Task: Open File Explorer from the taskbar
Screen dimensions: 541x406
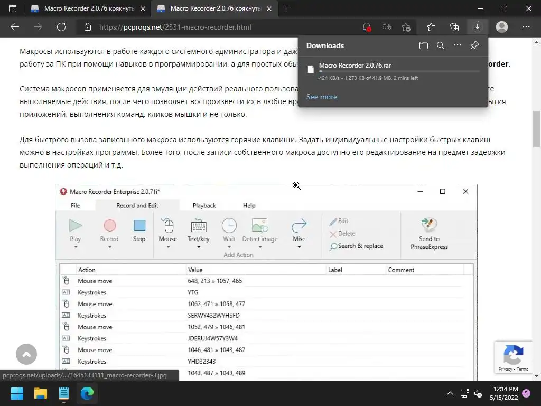Action: tap(40, 393)
